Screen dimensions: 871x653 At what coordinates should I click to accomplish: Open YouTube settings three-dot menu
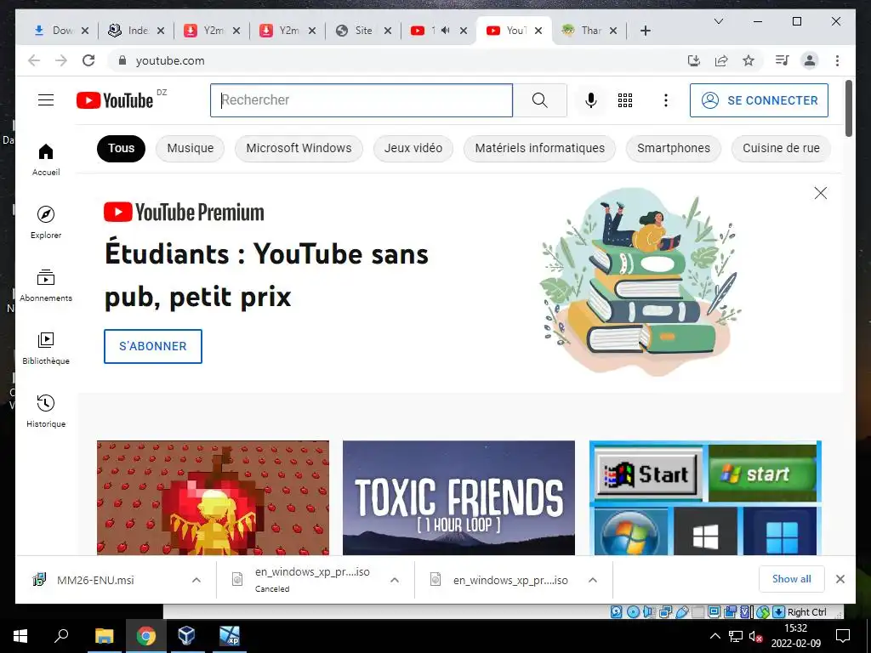(665, 100)
